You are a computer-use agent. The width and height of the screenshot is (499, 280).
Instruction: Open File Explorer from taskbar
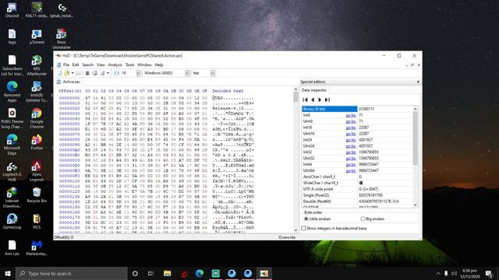click(168, 273)
